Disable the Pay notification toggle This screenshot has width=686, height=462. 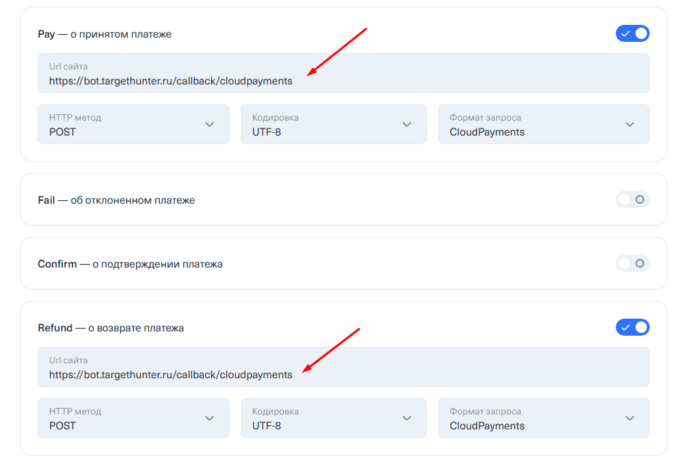[x=632, y=33]
